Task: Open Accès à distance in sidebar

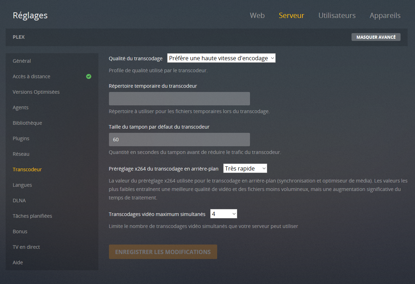Action: pos(31,76)
